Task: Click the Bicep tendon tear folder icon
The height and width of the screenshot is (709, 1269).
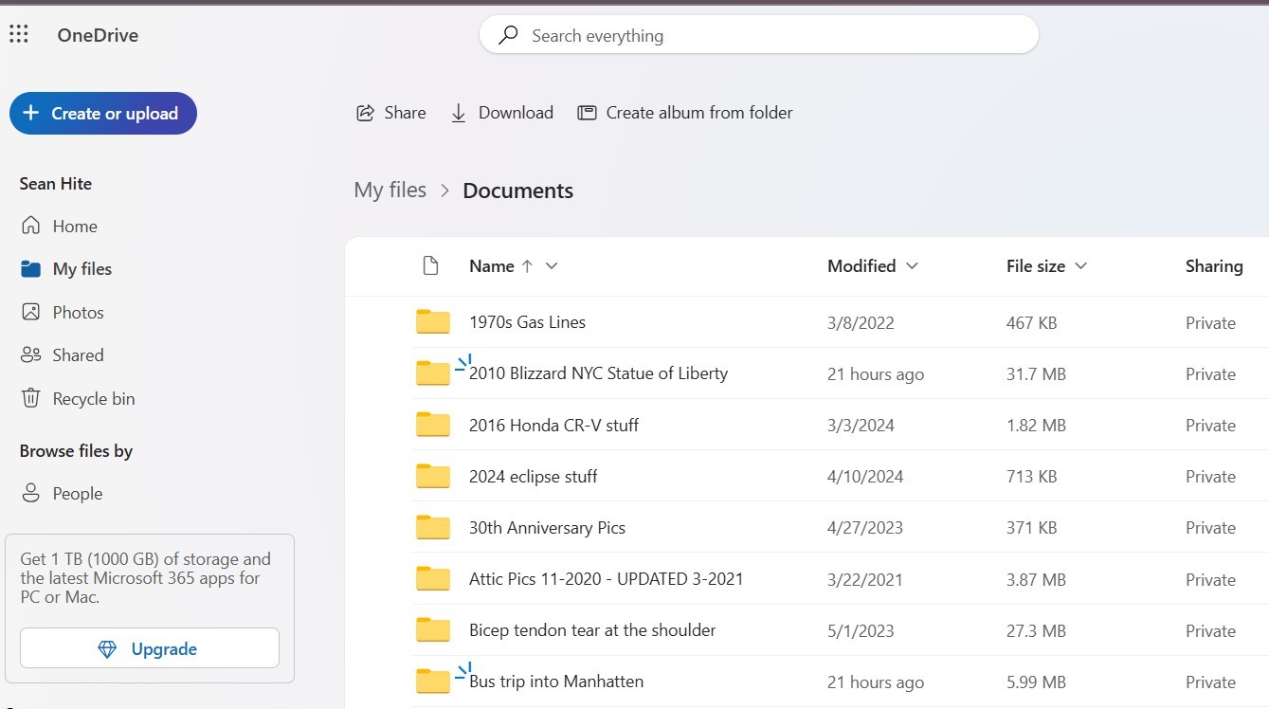Action: (433, 629)
